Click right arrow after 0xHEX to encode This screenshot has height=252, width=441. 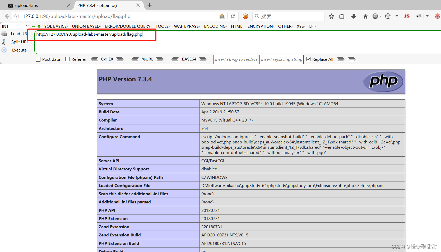[120, 59]
